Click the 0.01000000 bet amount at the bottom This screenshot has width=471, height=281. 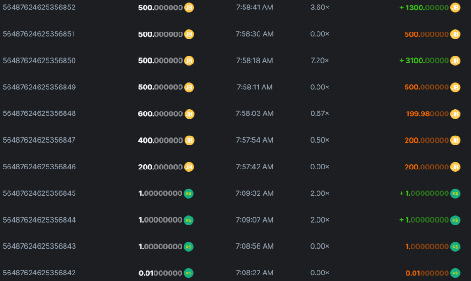pos(160,273)
